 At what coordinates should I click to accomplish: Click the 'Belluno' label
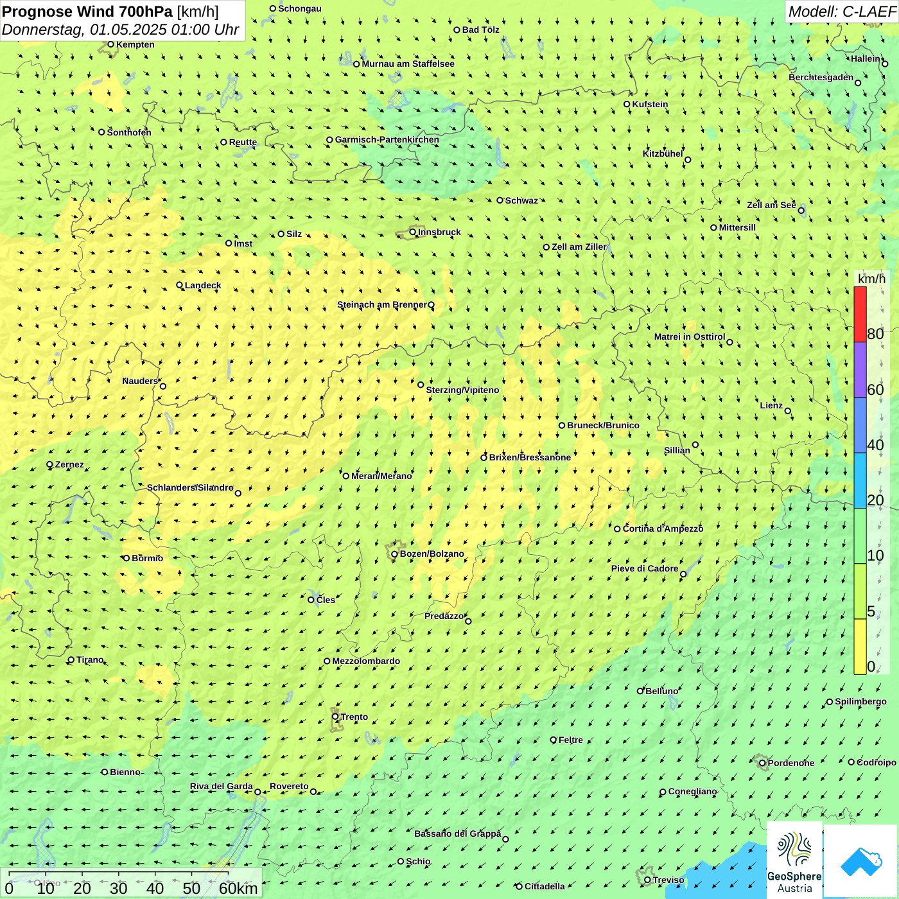pyautogui.click(x=661, y=691)
